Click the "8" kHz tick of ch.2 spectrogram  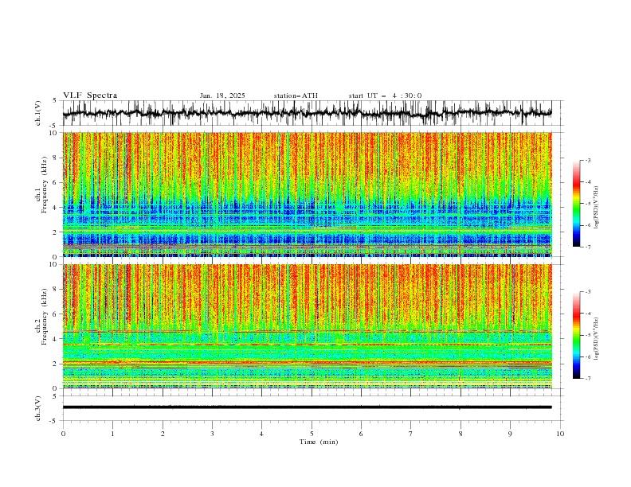click(57, 290)
